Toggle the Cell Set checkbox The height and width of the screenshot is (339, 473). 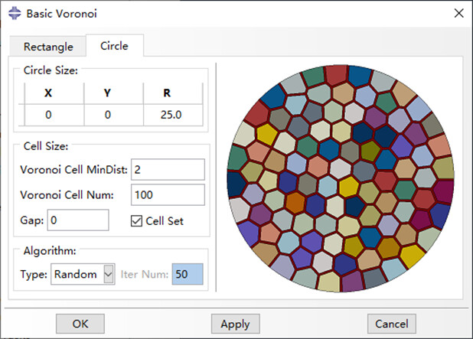click(136, 221)
